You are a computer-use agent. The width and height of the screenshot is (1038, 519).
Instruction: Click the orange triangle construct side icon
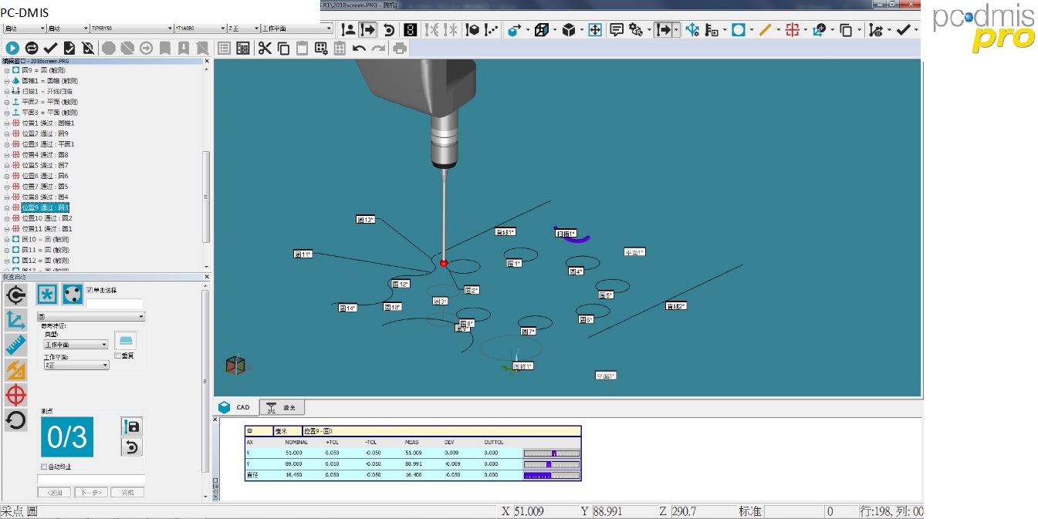(15, 370)
